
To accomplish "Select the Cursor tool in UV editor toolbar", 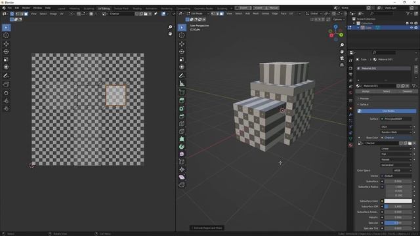I will 6,35.
